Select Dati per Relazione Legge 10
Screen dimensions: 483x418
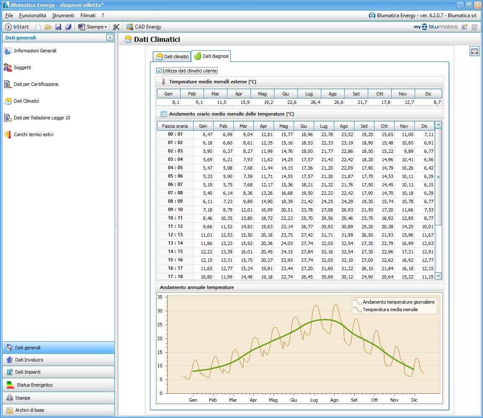point(41,118)
